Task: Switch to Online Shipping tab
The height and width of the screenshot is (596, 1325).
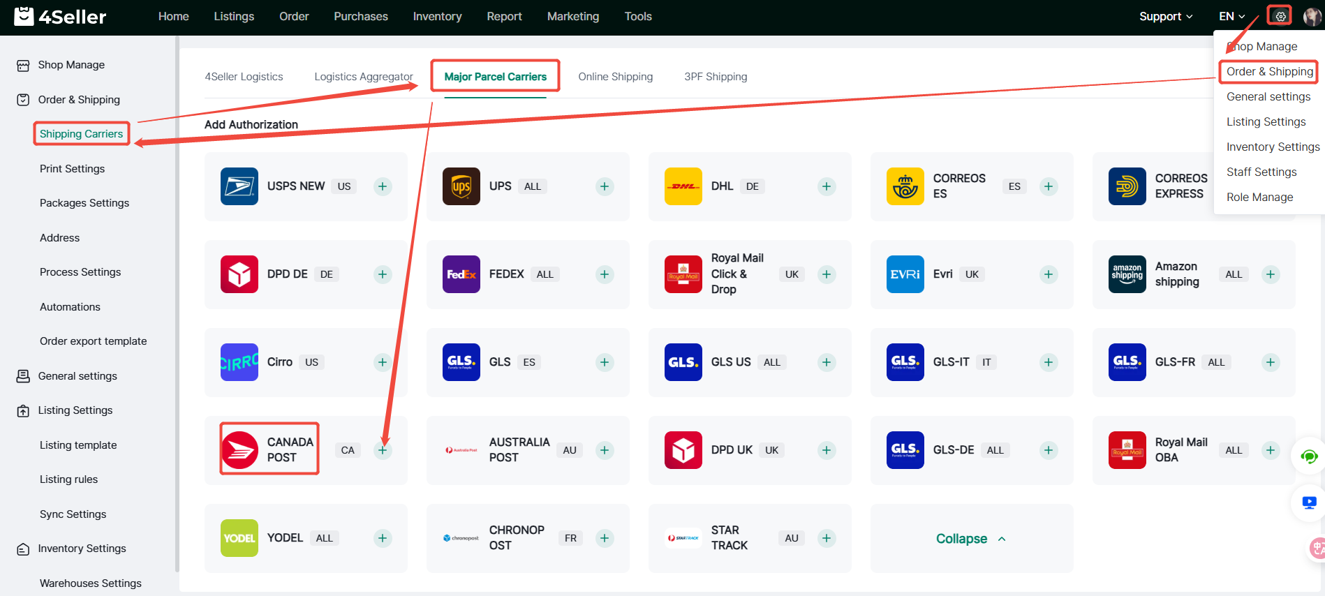Action: [616, 77]
